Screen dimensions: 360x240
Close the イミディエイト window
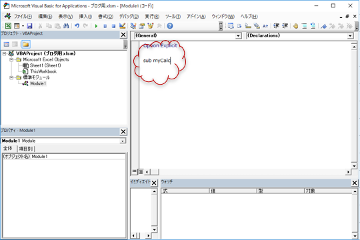[x=154, y=183]
